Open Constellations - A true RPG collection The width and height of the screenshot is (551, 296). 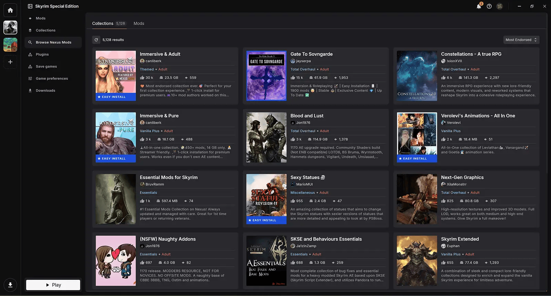[x=471, y=54]
